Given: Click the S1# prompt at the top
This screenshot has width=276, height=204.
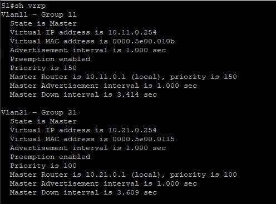Looking at the screenshot, I should pos(8,6).
